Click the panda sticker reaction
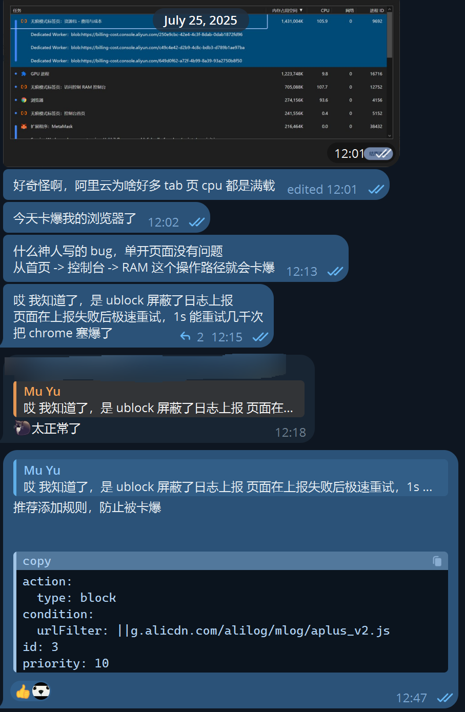Image resolution: width=465 pixels, height=712 pixels. pos(41,691)
